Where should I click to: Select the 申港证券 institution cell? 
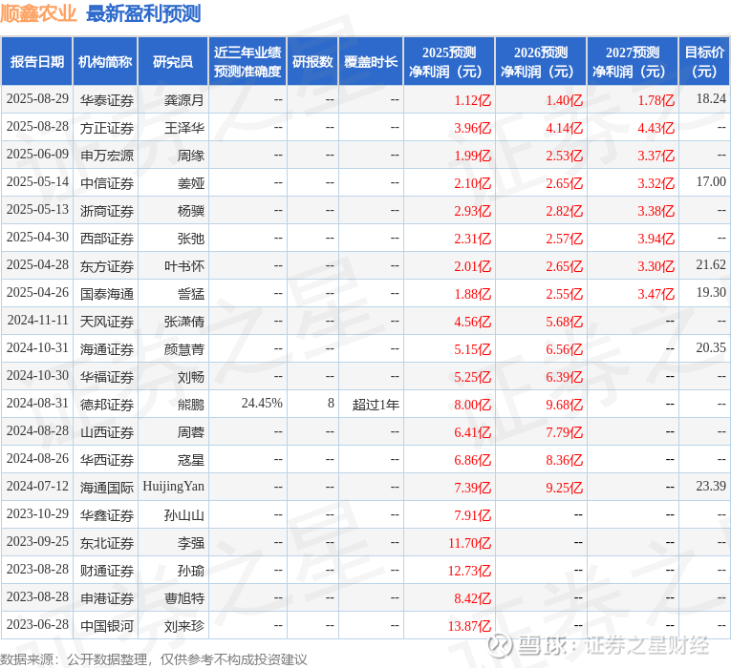[x=107, y=598]
